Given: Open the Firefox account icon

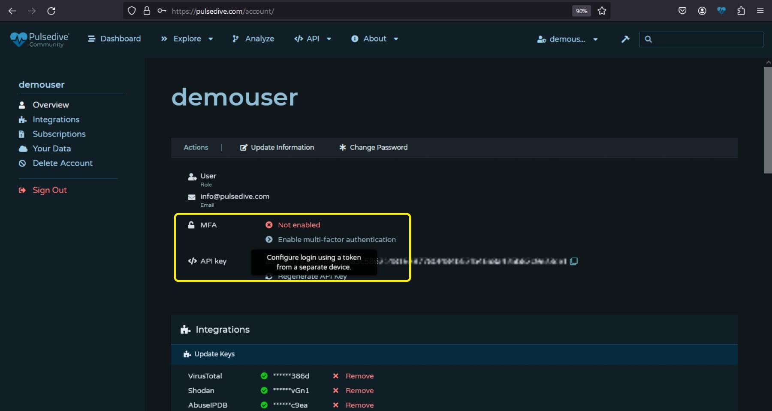Looking at the screenshot, I should [702, 11].
